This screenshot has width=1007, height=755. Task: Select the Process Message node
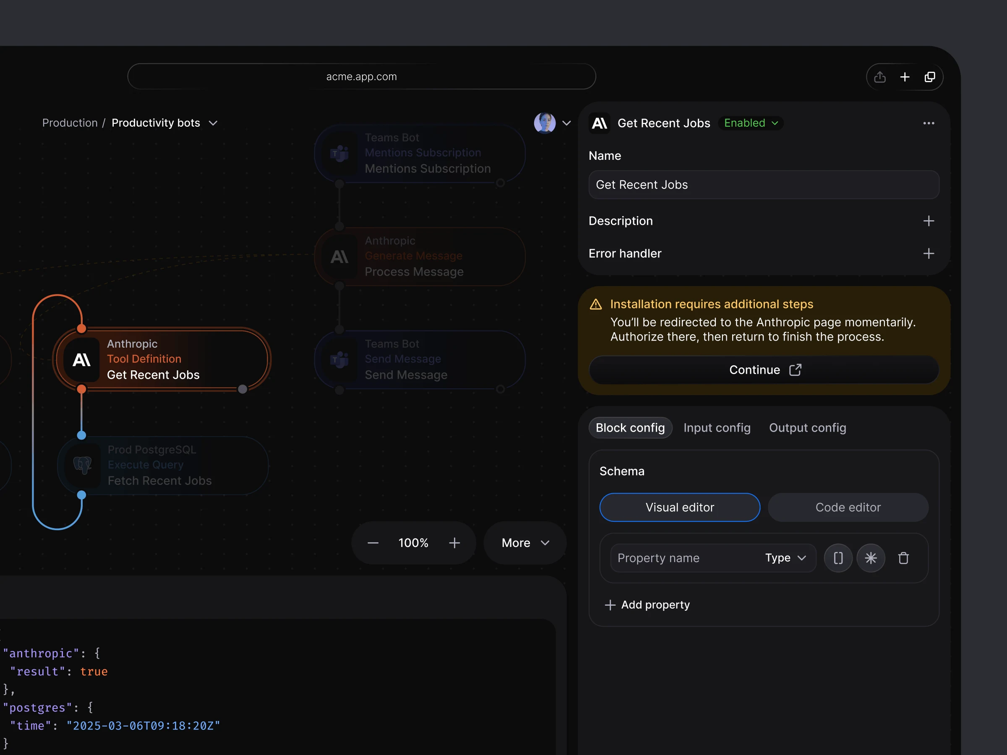(420, 257)
